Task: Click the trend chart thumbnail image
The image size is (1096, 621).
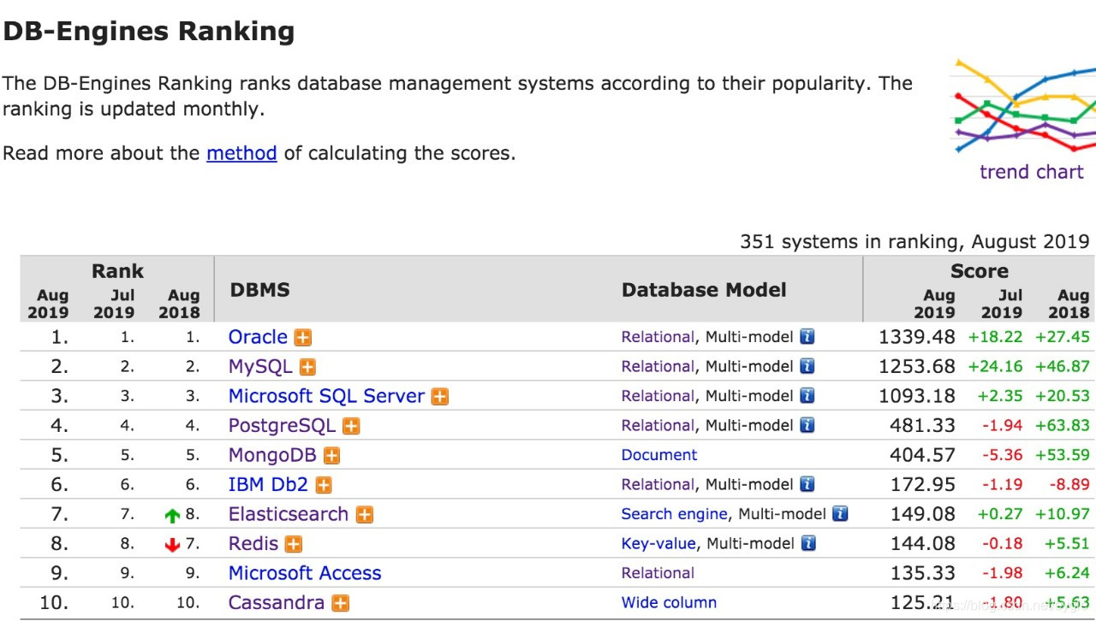Action: tap(1023, 106)
